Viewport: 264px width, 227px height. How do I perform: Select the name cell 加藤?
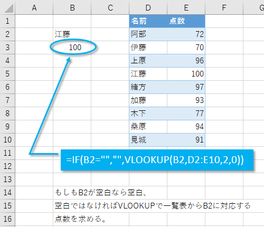click(x=148, y=100)
